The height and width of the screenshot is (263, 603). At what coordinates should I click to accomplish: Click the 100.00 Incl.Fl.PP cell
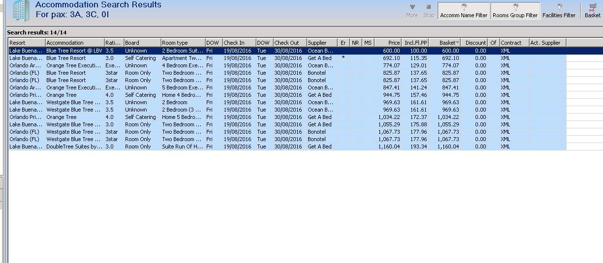click(416, 51)
